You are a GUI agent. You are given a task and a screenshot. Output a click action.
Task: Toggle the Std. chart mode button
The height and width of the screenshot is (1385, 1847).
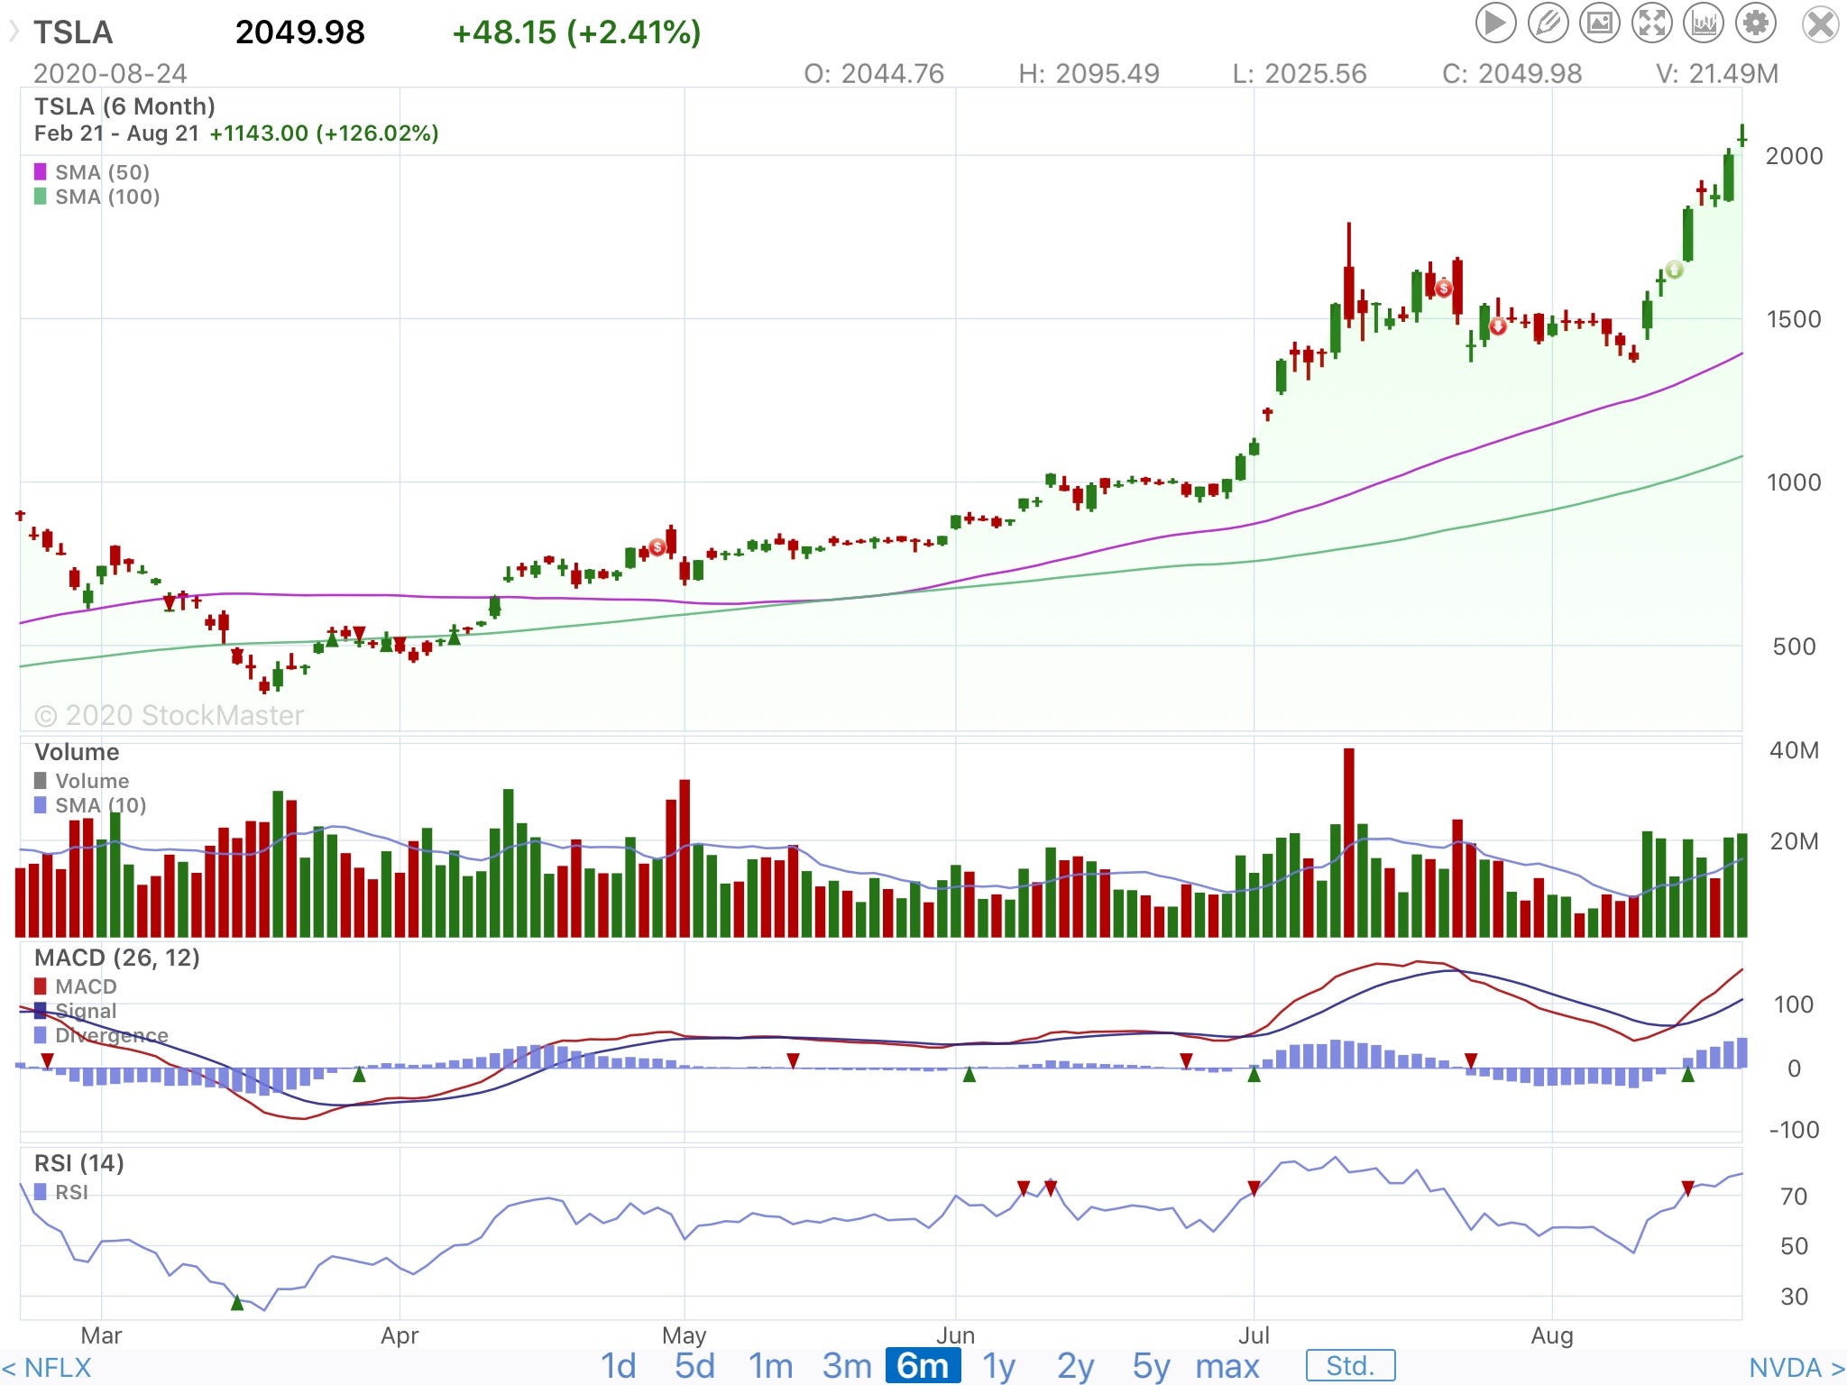(x=1350, y=1365)
